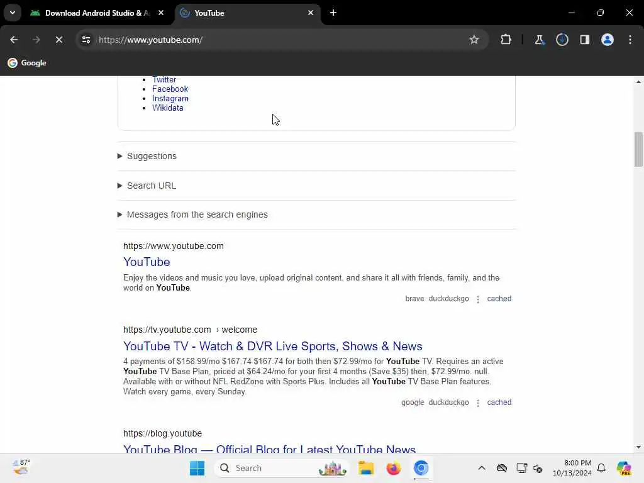Viewport: 644px width, 483px height.
Task: Open Chromium from the taskbar
Action: 421,468
